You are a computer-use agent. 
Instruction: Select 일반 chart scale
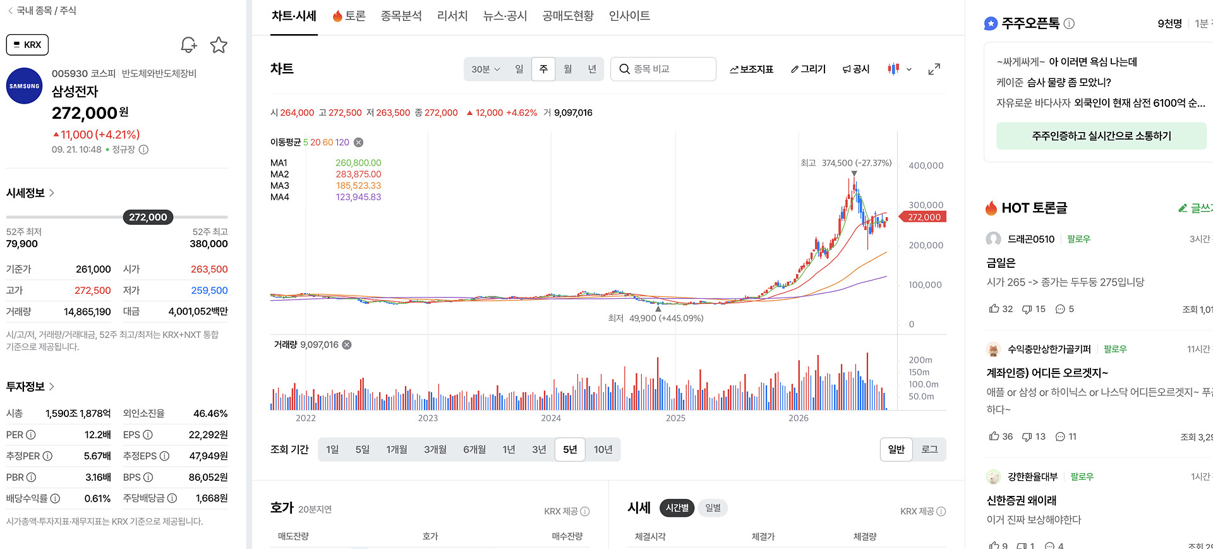tap(896, 449)
